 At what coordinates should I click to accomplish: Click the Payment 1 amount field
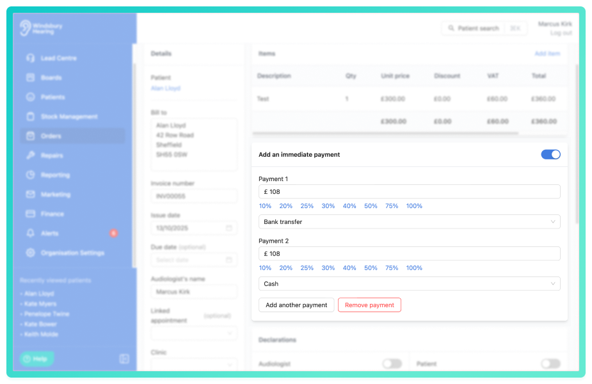[x=409, y=191]
